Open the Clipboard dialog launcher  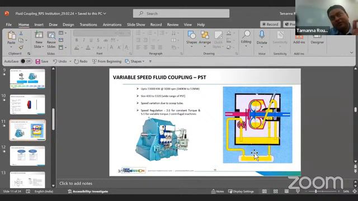click(x=29, y=54)
